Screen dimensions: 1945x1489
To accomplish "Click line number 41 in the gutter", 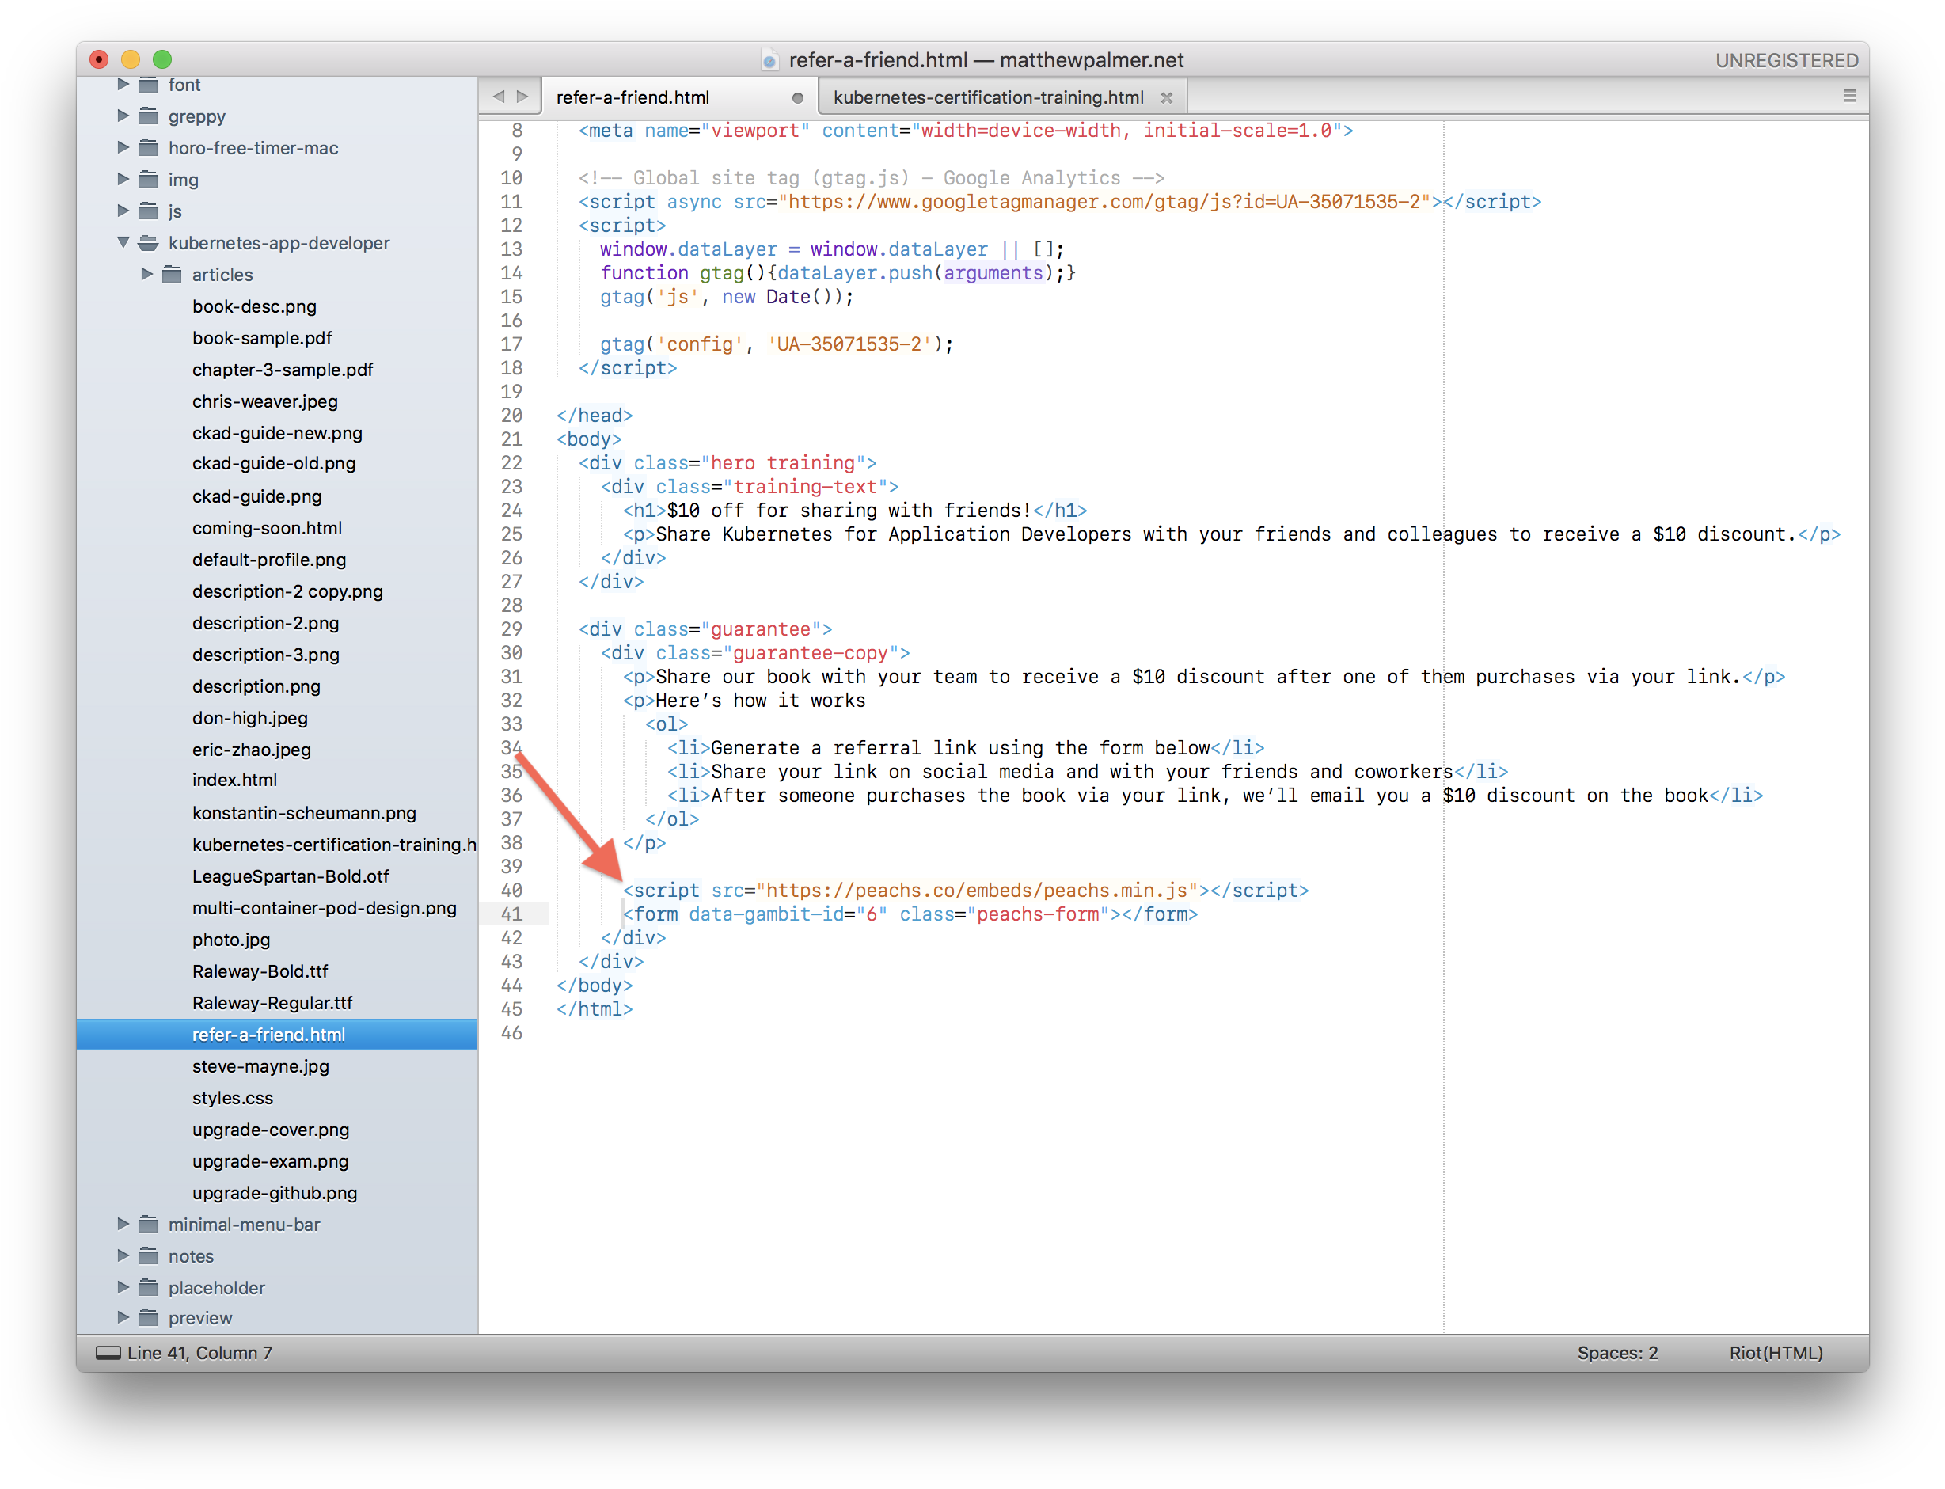I will point(511,914).
